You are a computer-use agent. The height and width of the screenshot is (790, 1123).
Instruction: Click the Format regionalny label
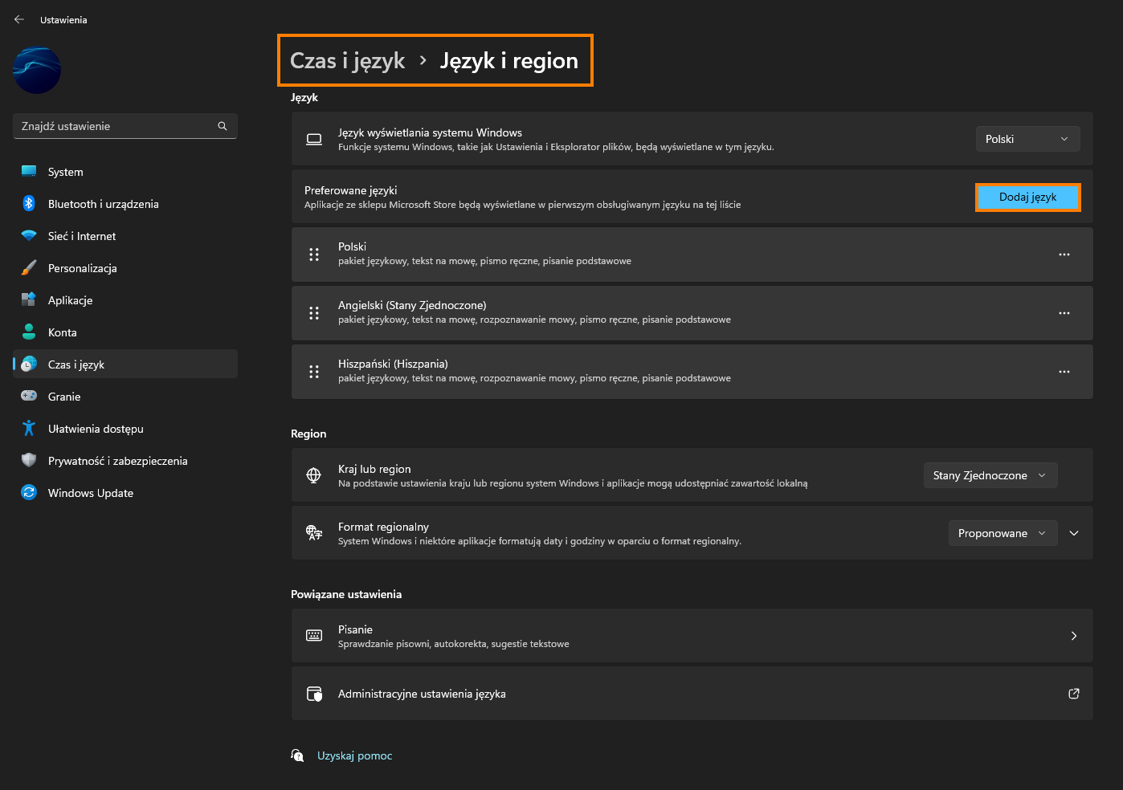[383, 527]
